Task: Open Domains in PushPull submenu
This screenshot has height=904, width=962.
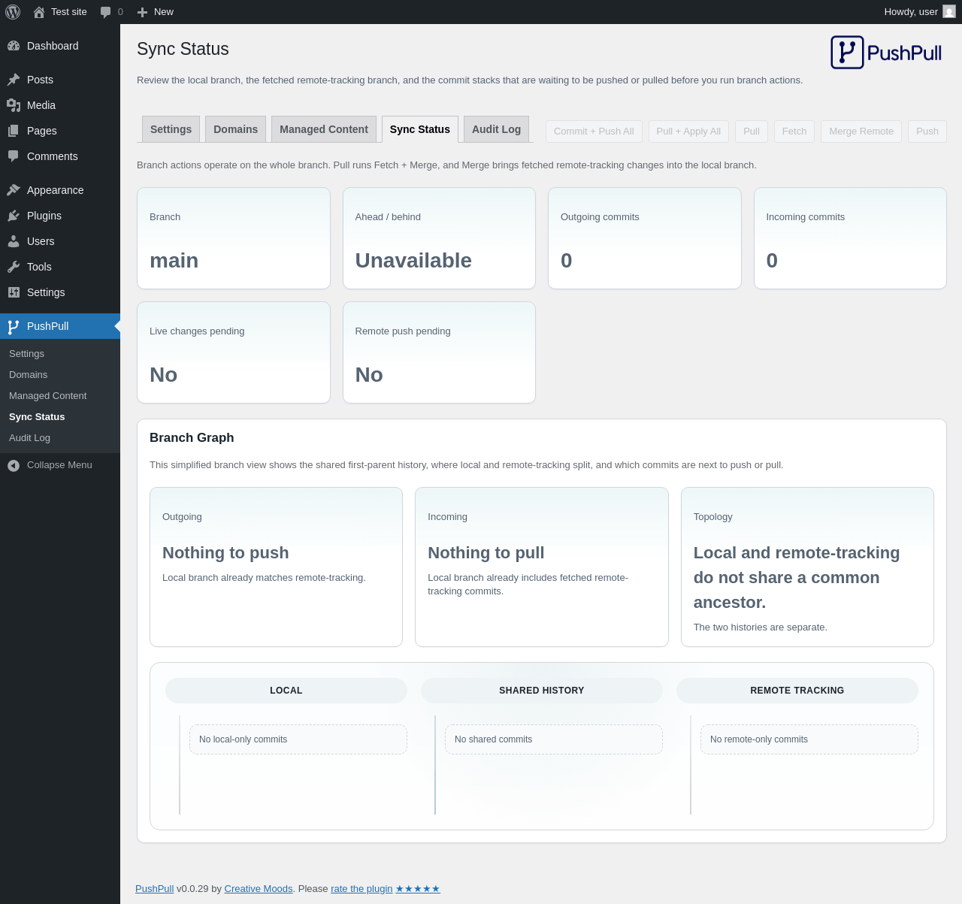Action: click(x=29, y=374)
